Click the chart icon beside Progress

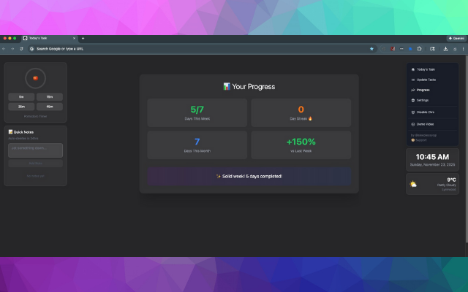(x=412, y=90)
